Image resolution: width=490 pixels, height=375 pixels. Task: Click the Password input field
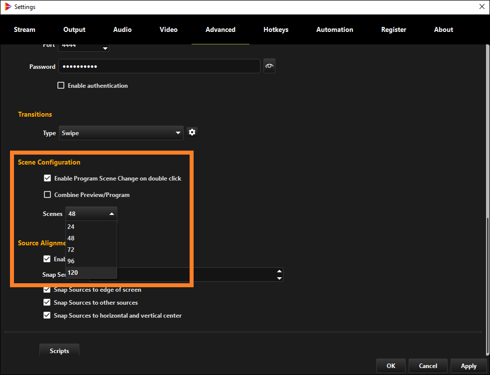click(x=159, y=66)
